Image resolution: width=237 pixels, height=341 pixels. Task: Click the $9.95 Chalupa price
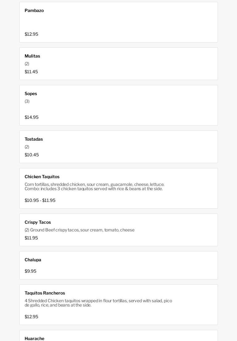(30, 271)
